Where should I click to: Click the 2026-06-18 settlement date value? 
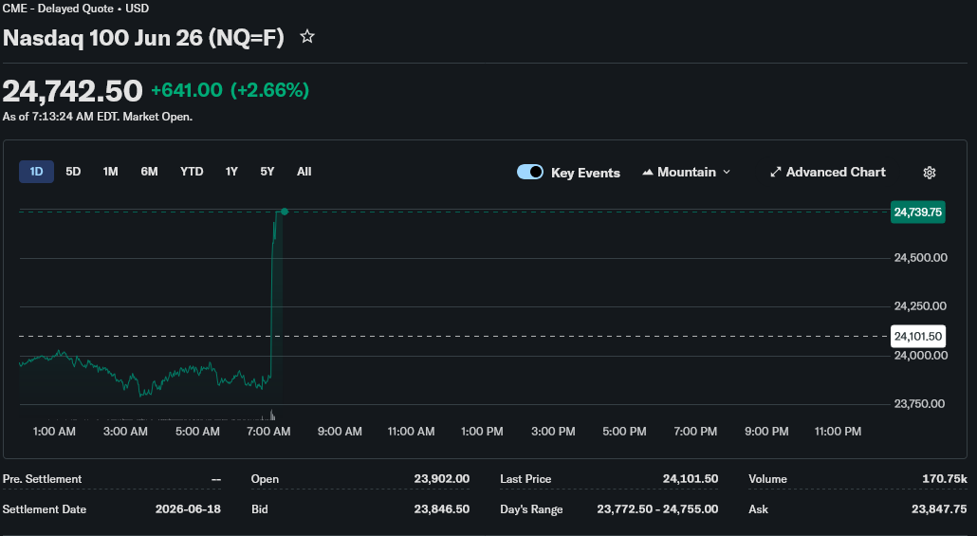[x=188, y=509]
